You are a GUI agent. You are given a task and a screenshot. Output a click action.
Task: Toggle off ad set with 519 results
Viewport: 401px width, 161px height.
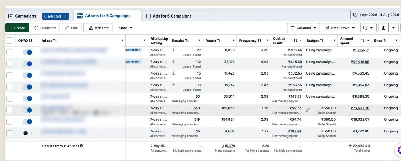[x=27, y=121]
